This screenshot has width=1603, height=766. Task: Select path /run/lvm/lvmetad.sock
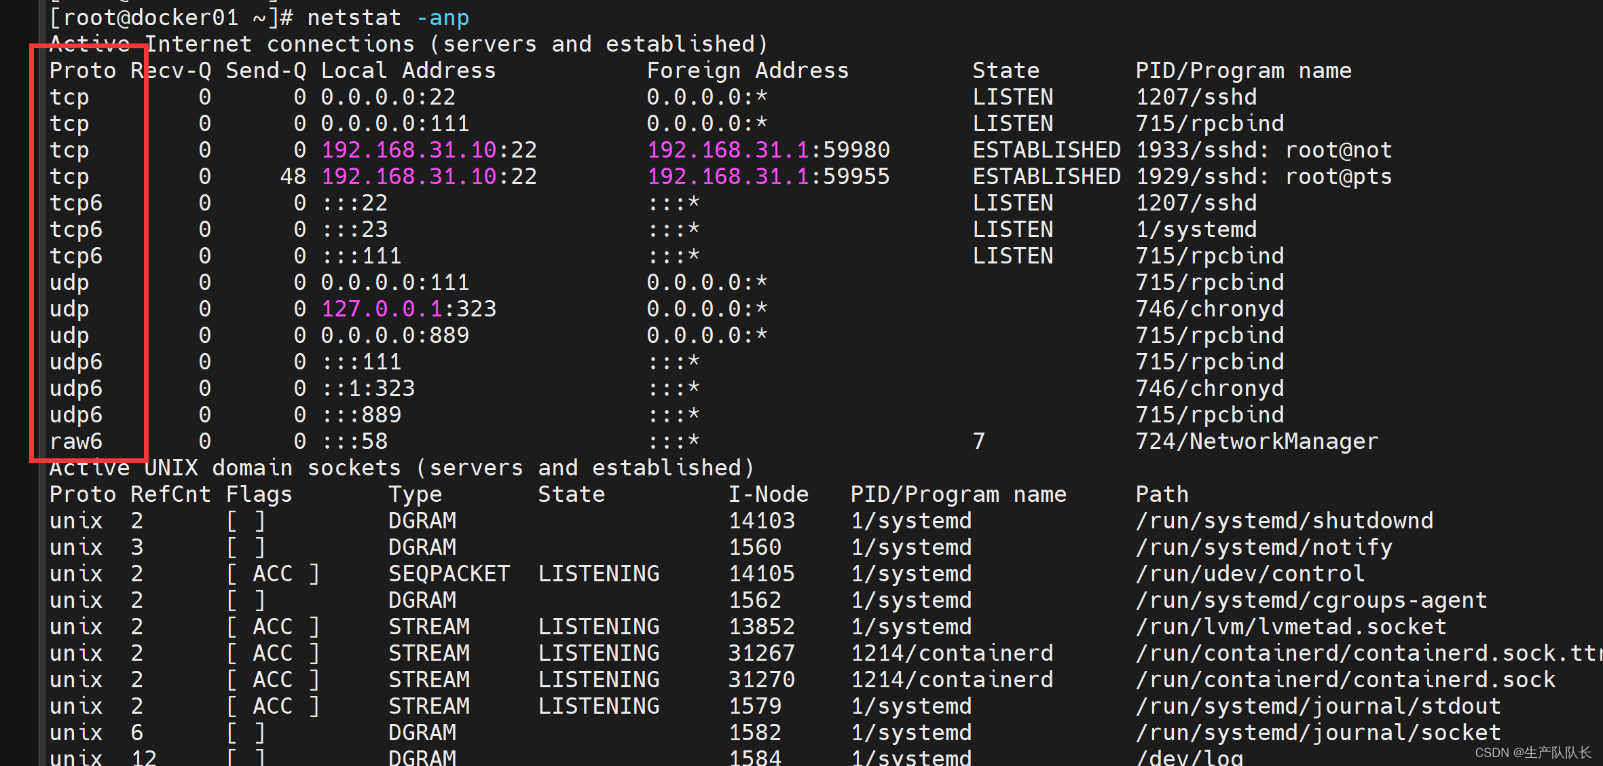1291,627
